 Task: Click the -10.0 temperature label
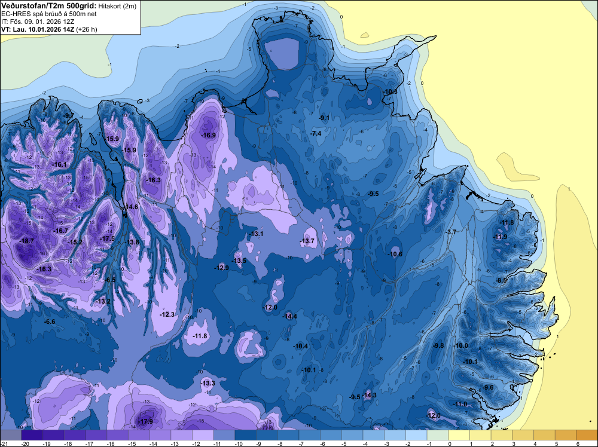pos(460,345)
